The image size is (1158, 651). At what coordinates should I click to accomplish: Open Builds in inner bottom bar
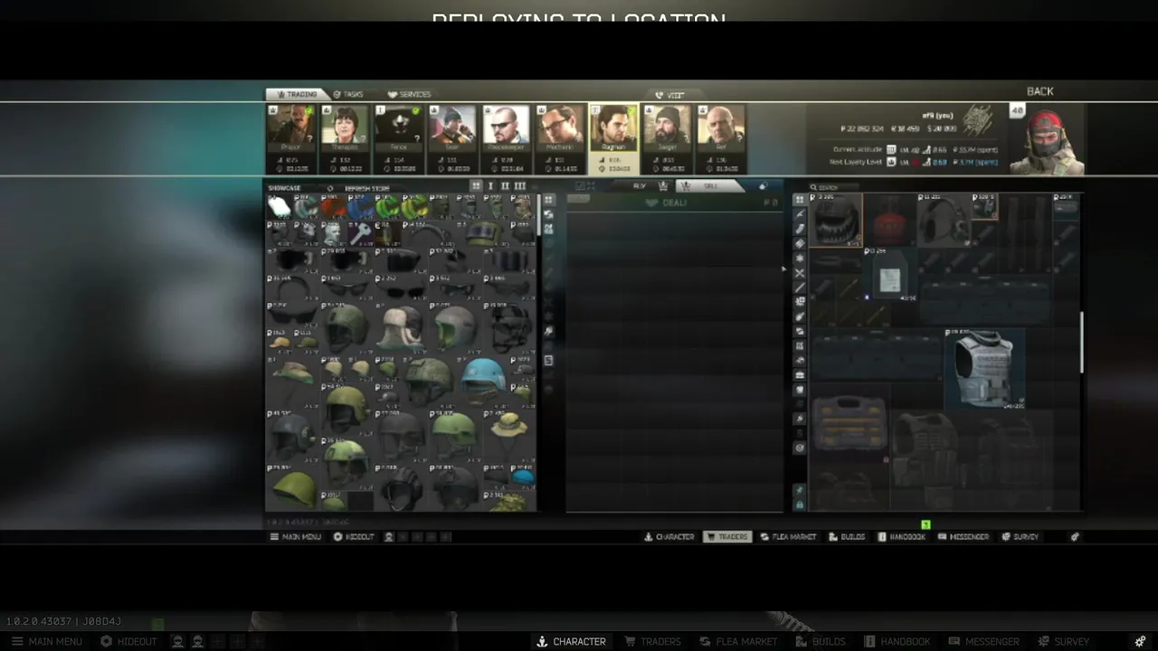(847, 537)
